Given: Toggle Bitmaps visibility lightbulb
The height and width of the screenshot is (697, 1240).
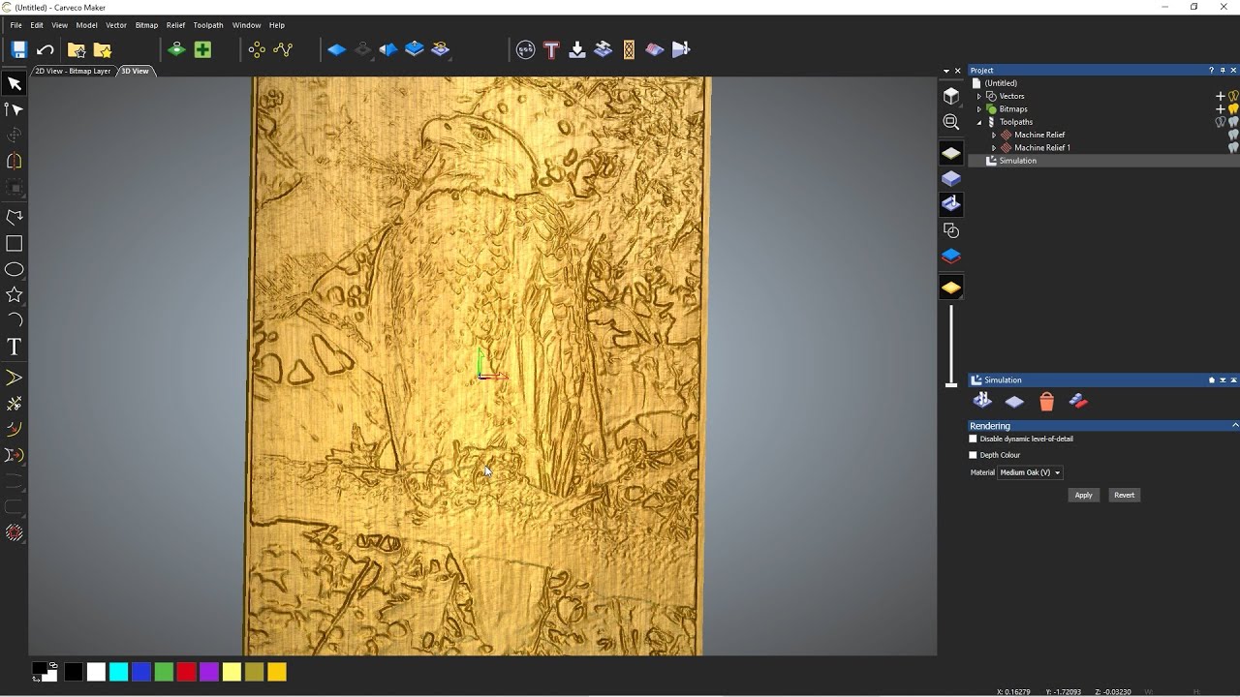Looking at the screenshot, I should (x=1233, y=109).
